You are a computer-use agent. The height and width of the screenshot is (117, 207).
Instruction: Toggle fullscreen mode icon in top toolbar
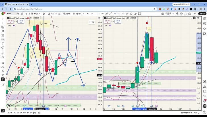pyautogui.click(x=185, y=14)
